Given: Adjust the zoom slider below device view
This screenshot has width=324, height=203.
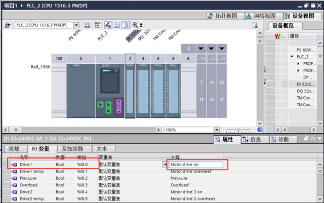Looking at the screenshot, I should [238, 130].
